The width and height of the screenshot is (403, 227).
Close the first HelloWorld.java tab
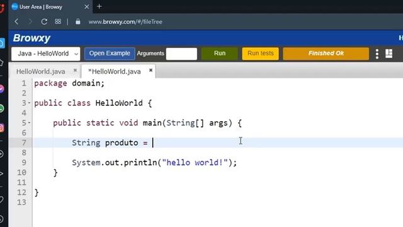(x=75, y=70)
